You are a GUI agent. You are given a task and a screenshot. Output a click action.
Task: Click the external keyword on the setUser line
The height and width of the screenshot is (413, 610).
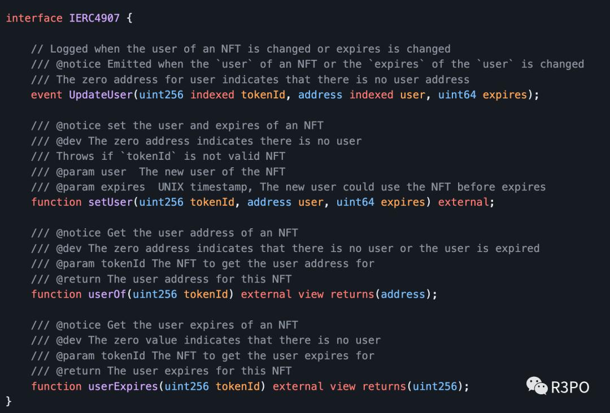pos(463,202)
